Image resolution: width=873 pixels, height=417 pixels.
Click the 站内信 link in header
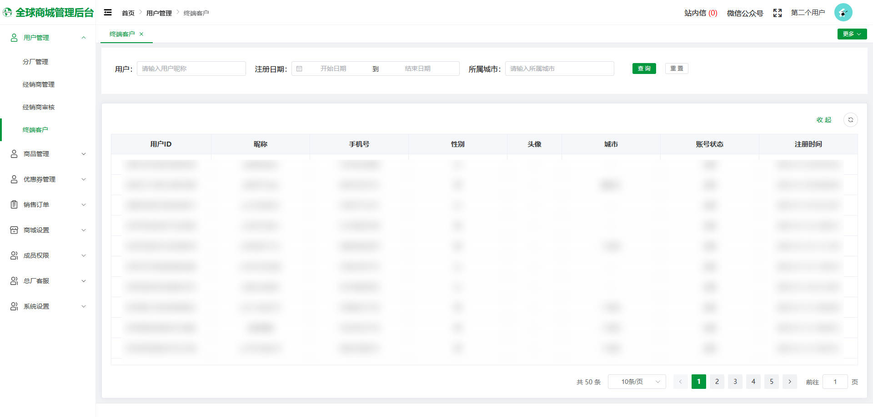coord(700,13)
